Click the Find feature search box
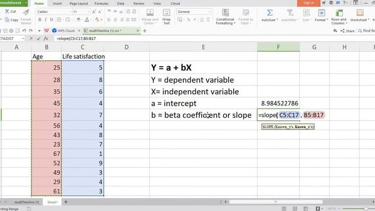 366,31
